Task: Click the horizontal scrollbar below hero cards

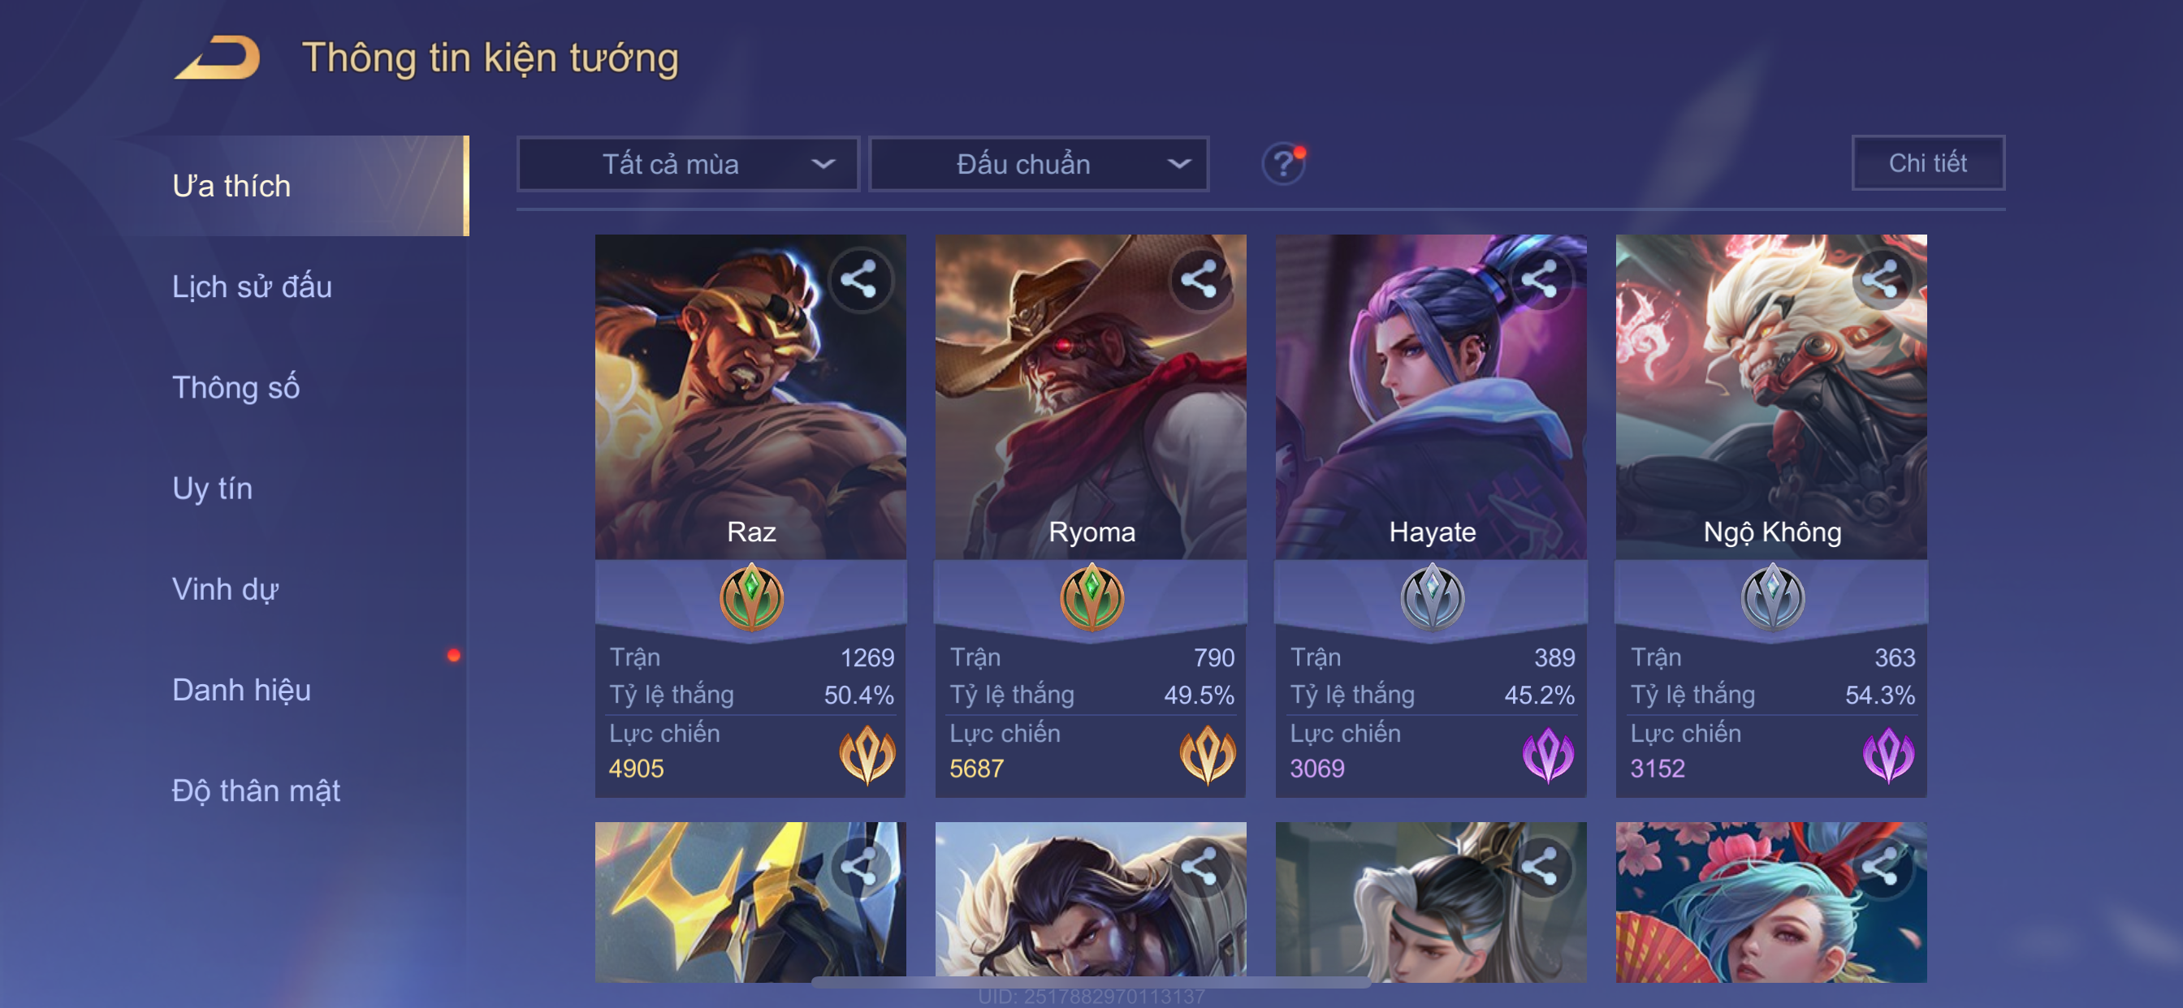Action: pos(1091,983)
